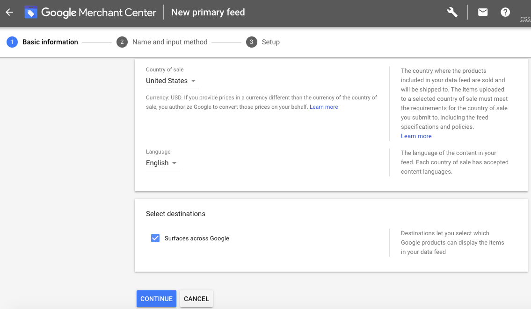The image size is (531, 309).
Task: Click the step 2 number circle
Action: click(x=122, y=42)
